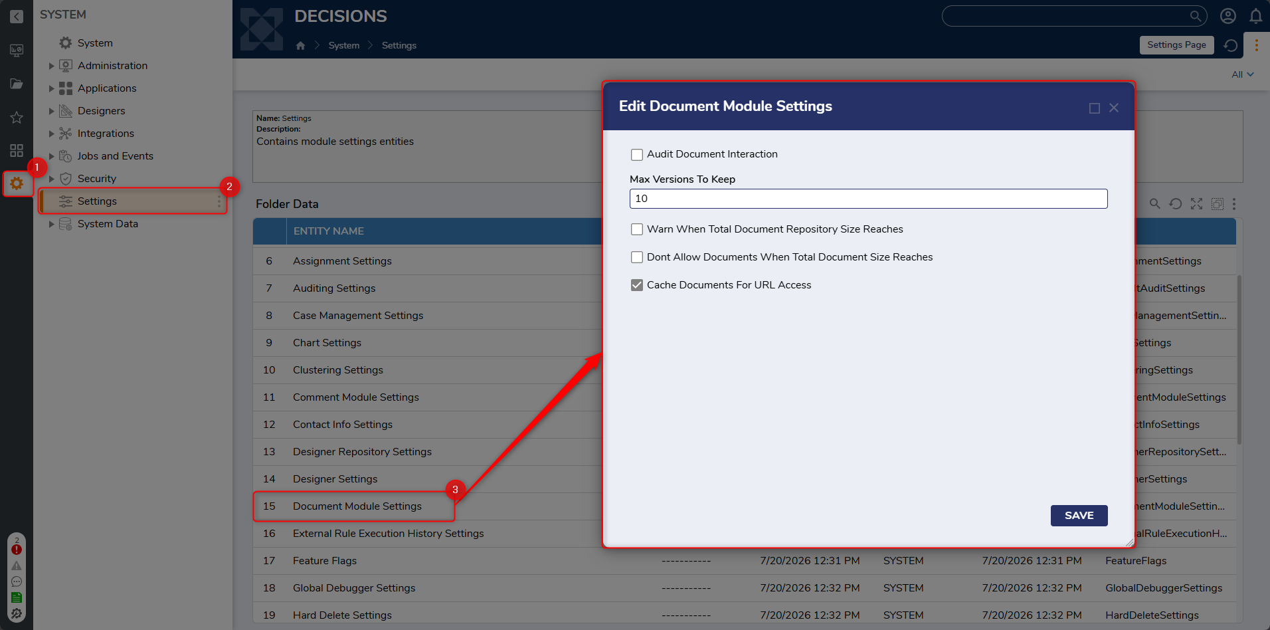Screen dimensions: 1270x630
Task: Expand the System Data tree node
Action: coord(51,224)
